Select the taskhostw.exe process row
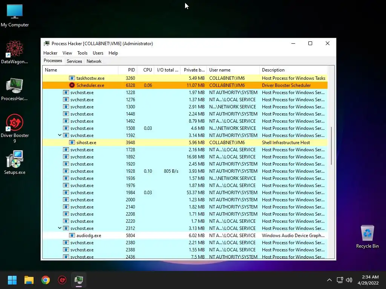This screenshot has height=289, width=386. point(185,78)
